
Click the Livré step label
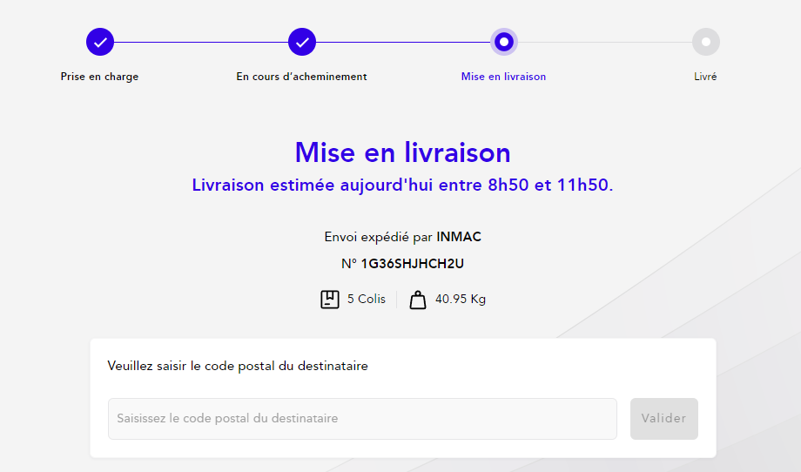705,77
